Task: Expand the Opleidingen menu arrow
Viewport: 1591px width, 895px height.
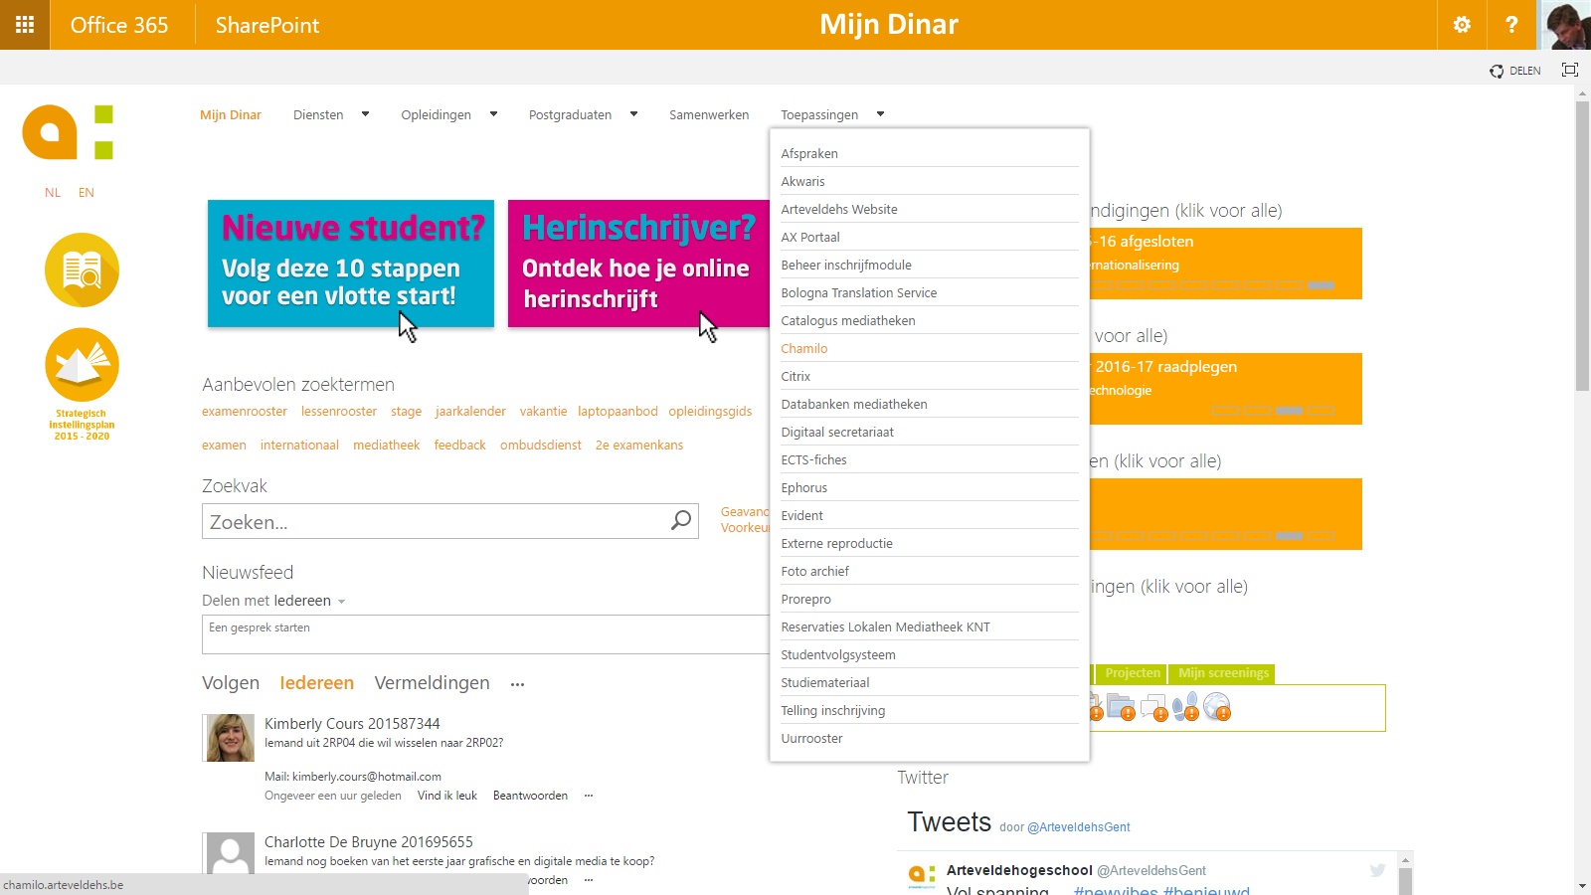Action: pyautogui.click(x=493, y=114)
